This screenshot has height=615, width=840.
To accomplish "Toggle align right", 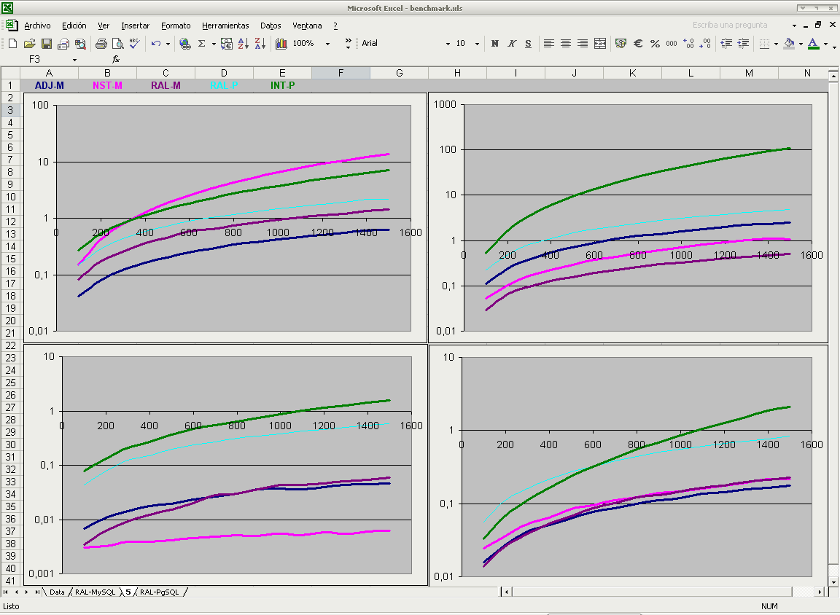I will point(583,43).
